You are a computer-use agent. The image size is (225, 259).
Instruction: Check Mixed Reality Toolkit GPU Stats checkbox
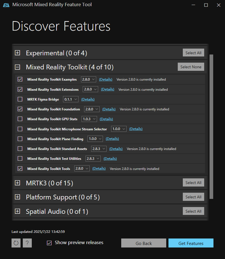tap(20, 119)
